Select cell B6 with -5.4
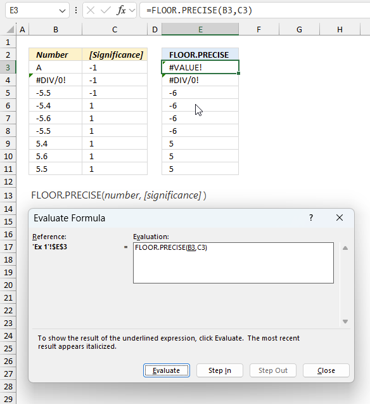Image resolution: width=370 pixels, height=404 pixels. click(56, 105)
